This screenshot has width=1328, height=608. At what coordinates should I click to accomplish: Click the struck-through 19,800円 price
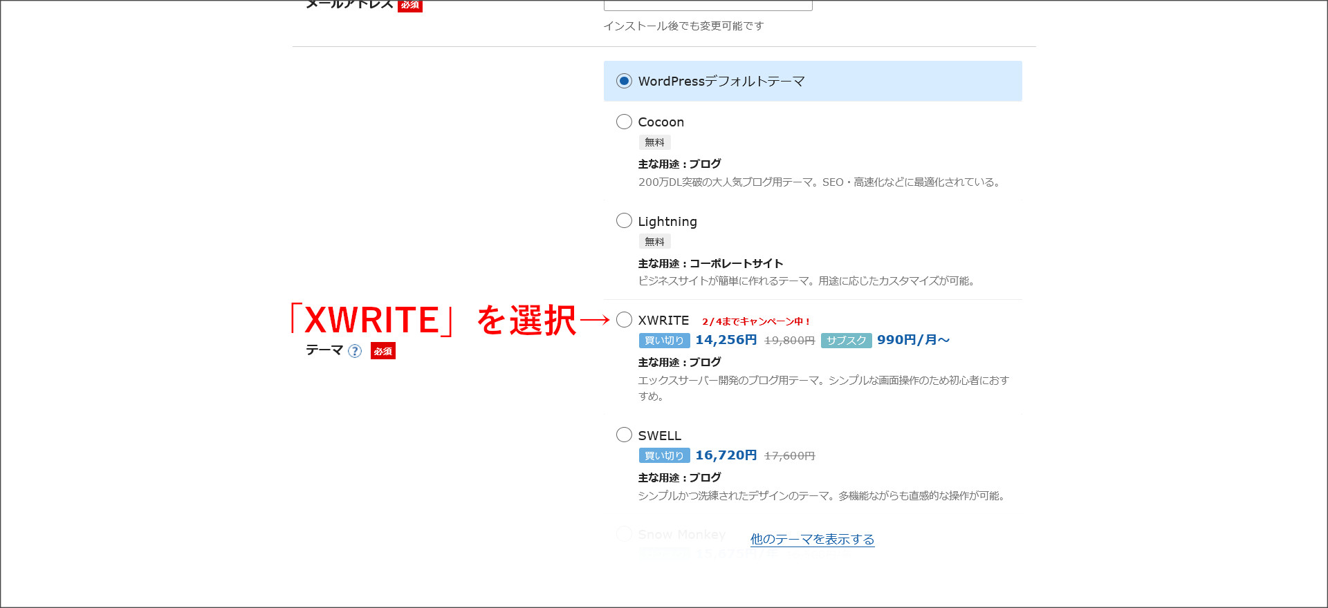pos(789,341)
